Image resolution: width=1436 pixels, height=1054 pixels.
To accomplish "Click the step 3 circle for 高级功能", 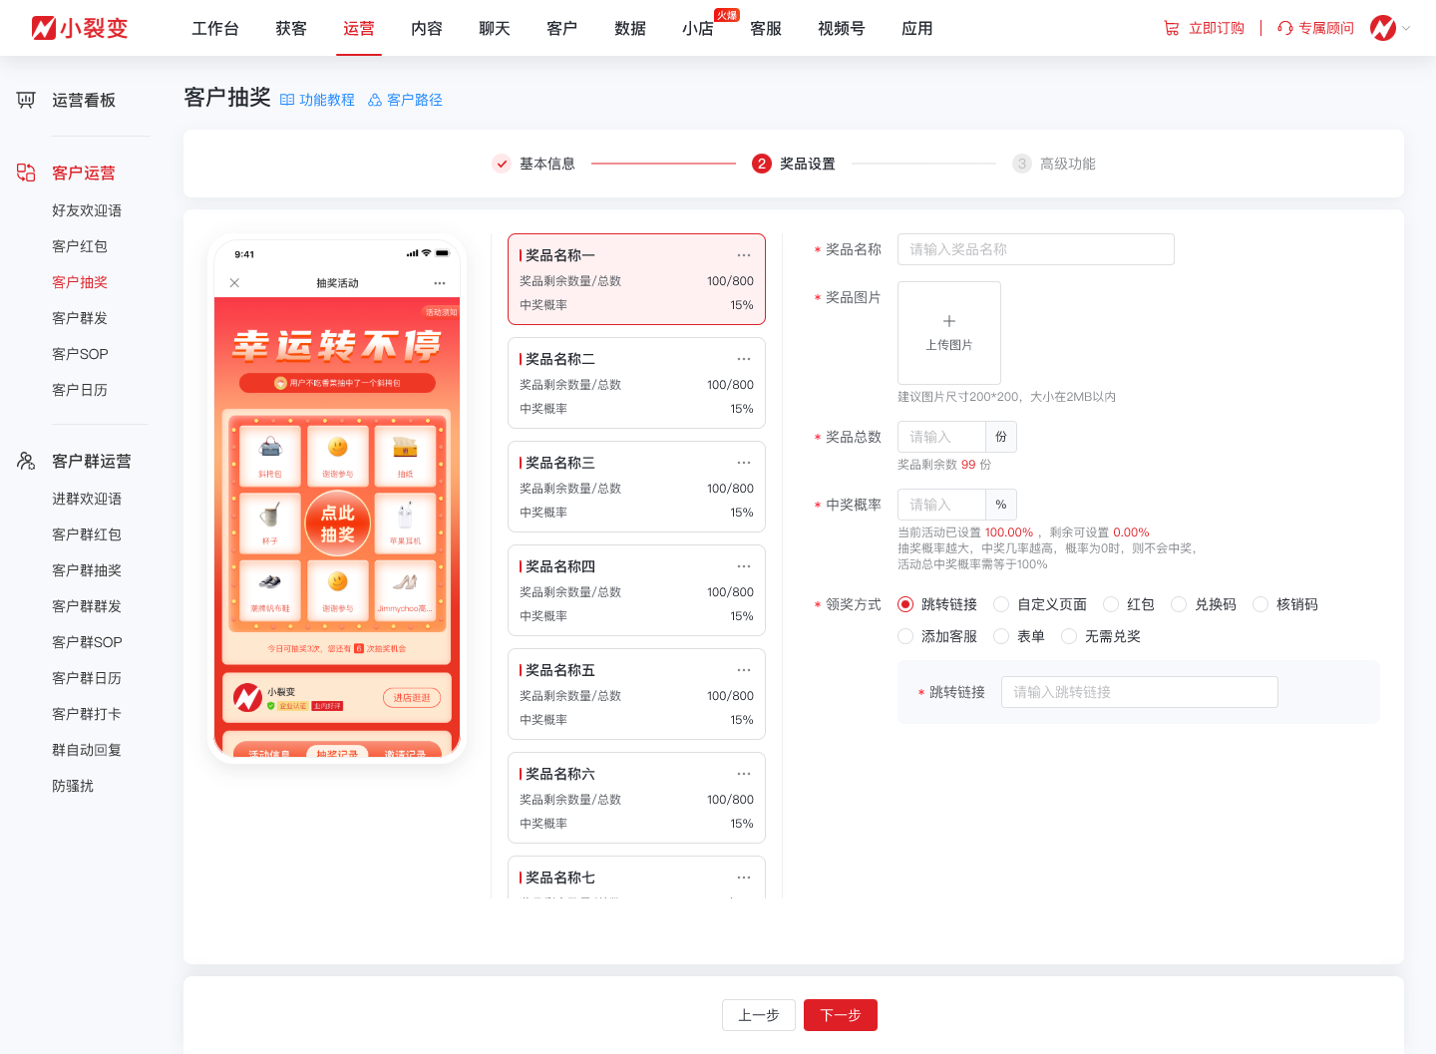I will pyautogui.click(x=1022, y=164).
